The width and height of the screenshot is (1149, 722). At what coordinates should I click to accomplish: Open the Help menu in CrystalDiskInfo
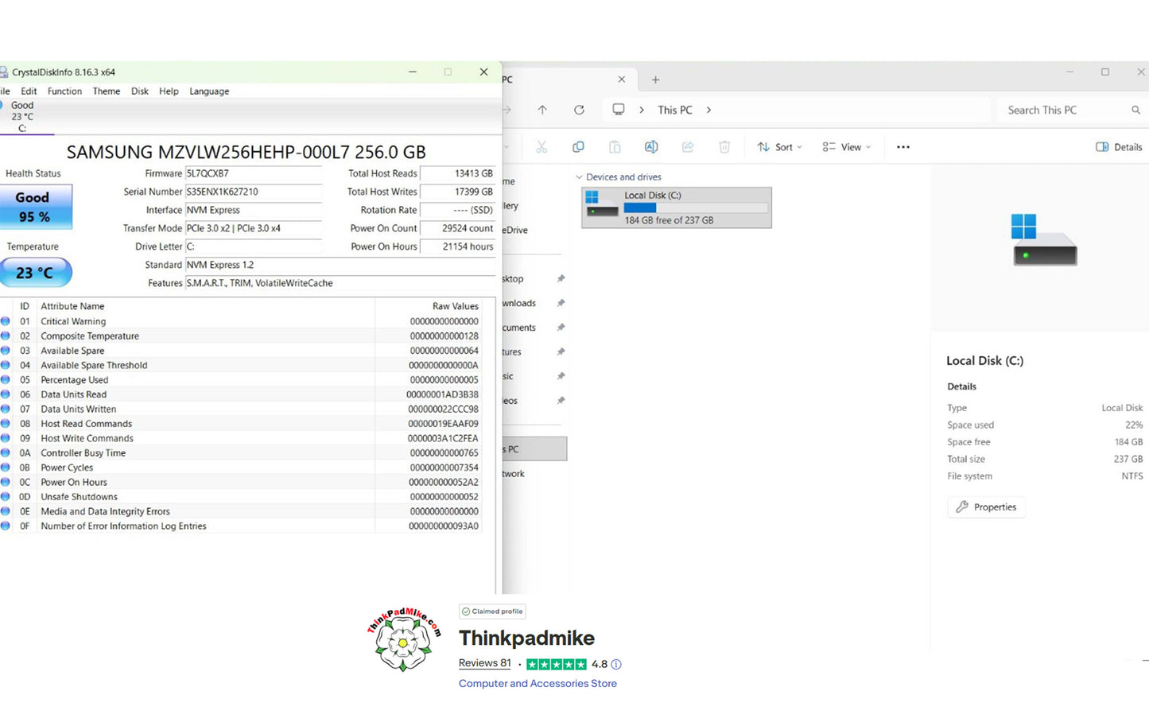pos(169,91)
